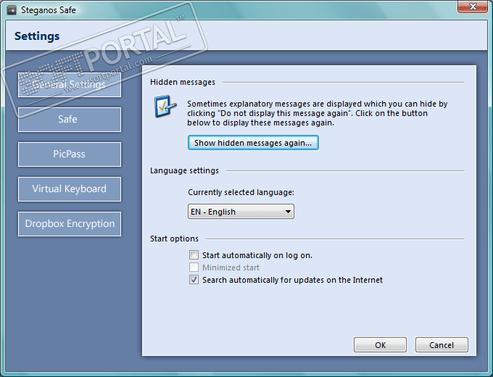The width and height of the screenshot is (493, 377).
Task: Open the Safe settings tab
Action: 69,120
